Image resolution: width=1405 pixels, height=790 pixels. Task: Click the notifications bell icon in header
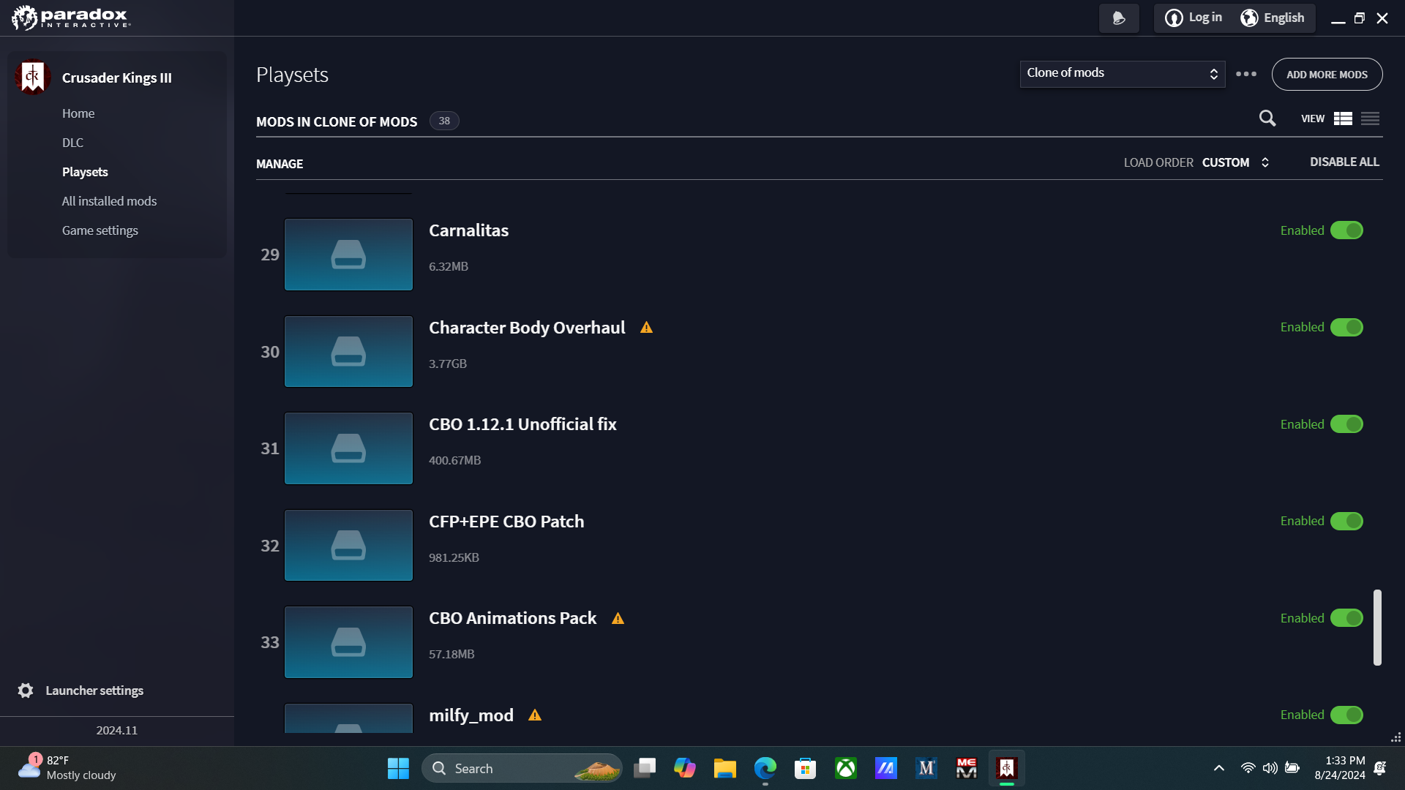click(x=1118, y=18)
